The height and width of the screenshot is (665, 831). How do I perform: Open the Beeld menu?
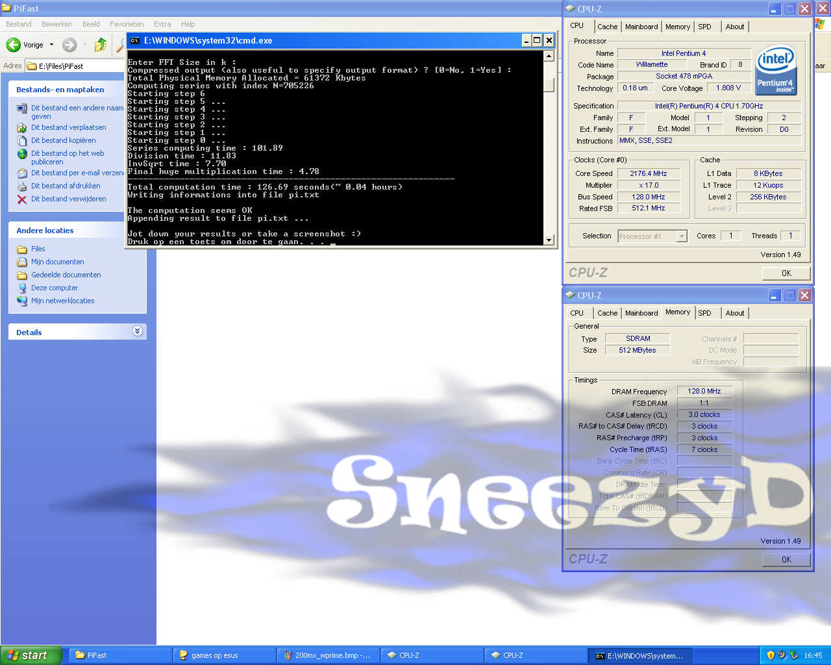(91, 24)
